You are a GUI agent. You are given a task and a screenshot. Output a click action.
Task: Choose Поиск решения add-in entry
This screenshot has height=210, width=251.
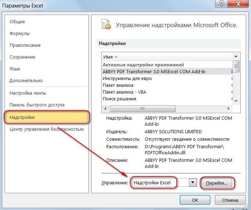(119, 99)
